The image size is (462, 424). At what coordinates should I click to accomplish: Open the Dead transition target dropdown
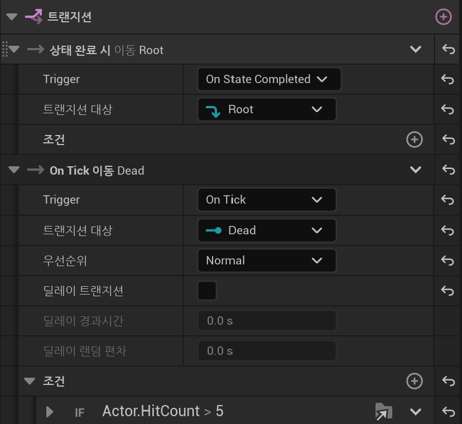pyautogui.click(x=267, y=230)
